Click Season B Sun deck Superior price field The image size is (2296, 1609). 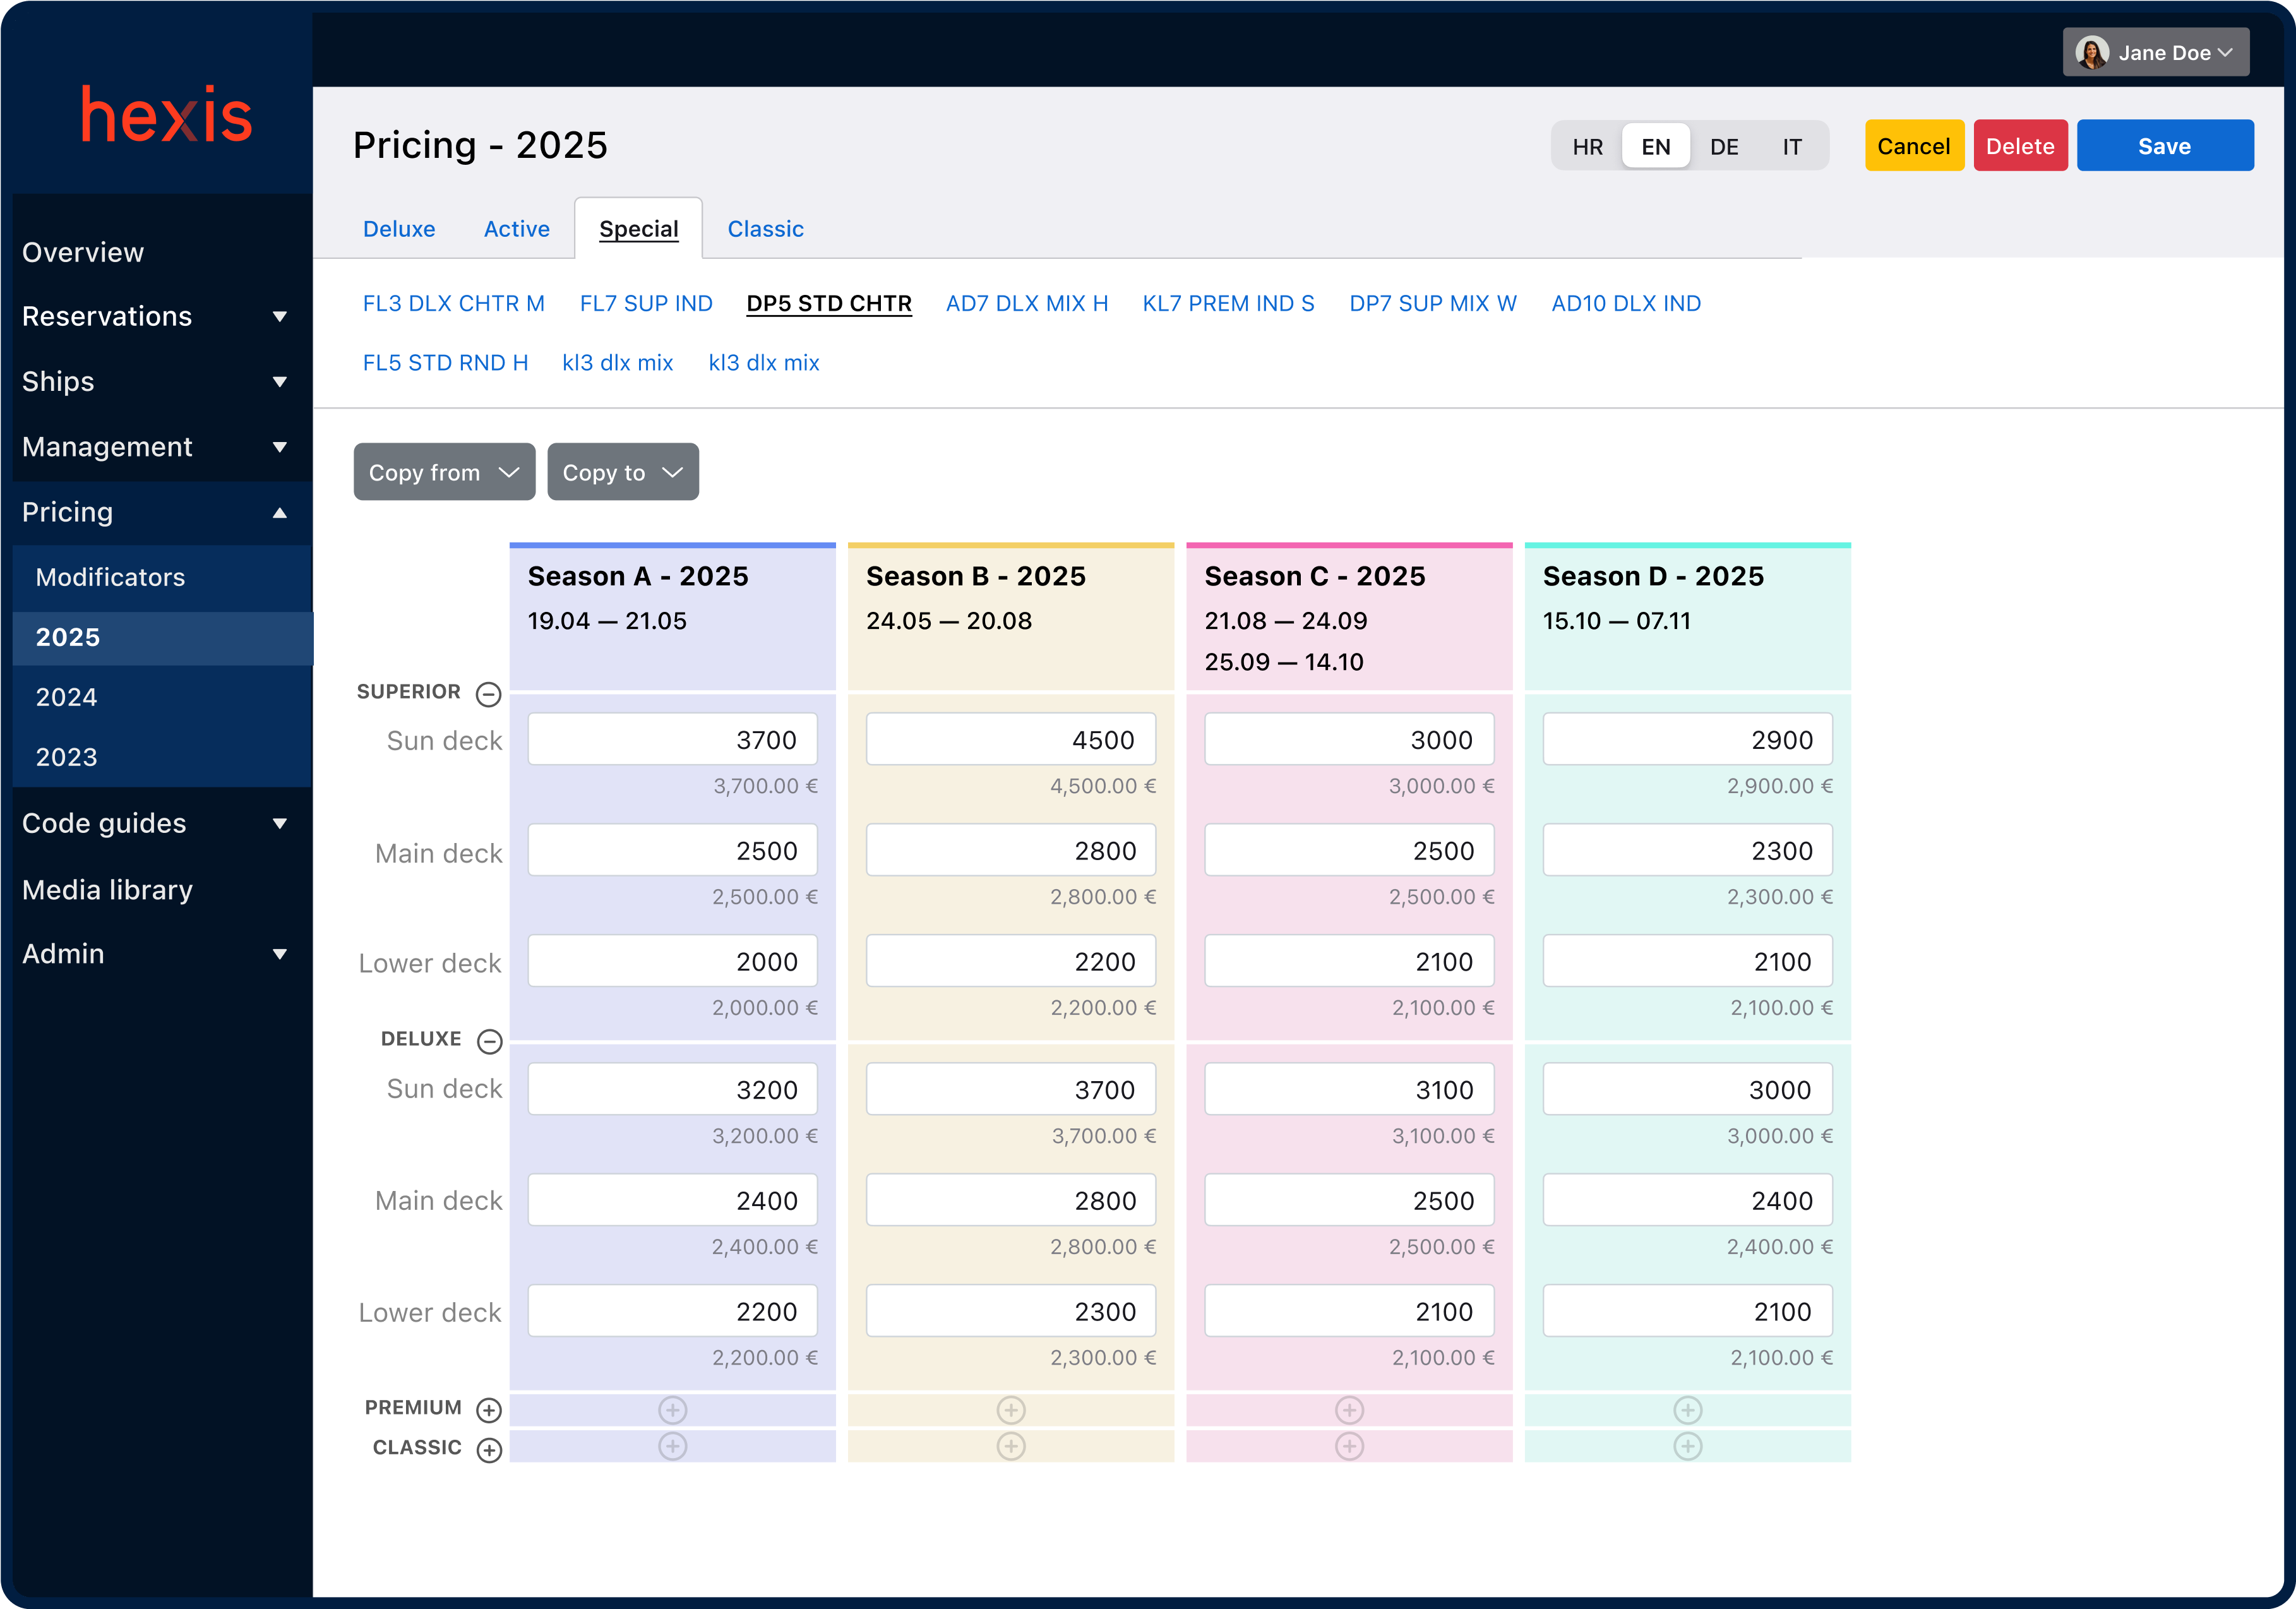coord(1010,740)
